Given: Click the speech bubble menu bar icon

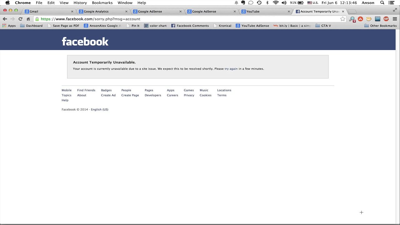Looking at the screenshot, I should coord(251,2).
